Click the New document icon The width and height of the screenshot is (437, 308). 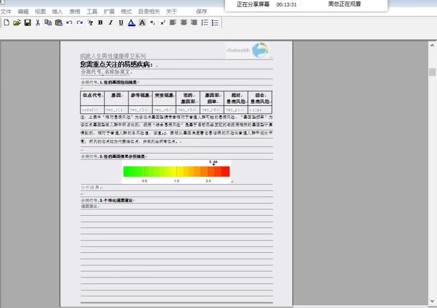coord(7,22)
